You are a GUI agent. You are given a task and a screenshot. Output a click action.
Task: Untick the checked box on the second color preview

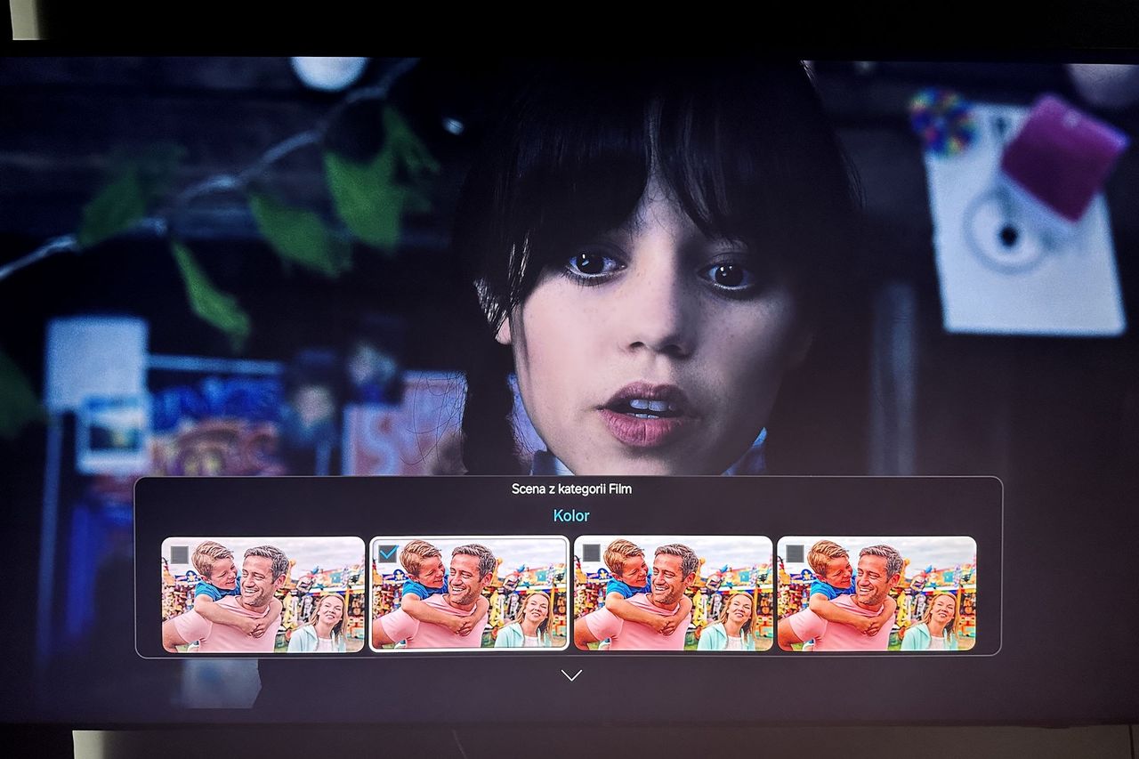[387, 553]
